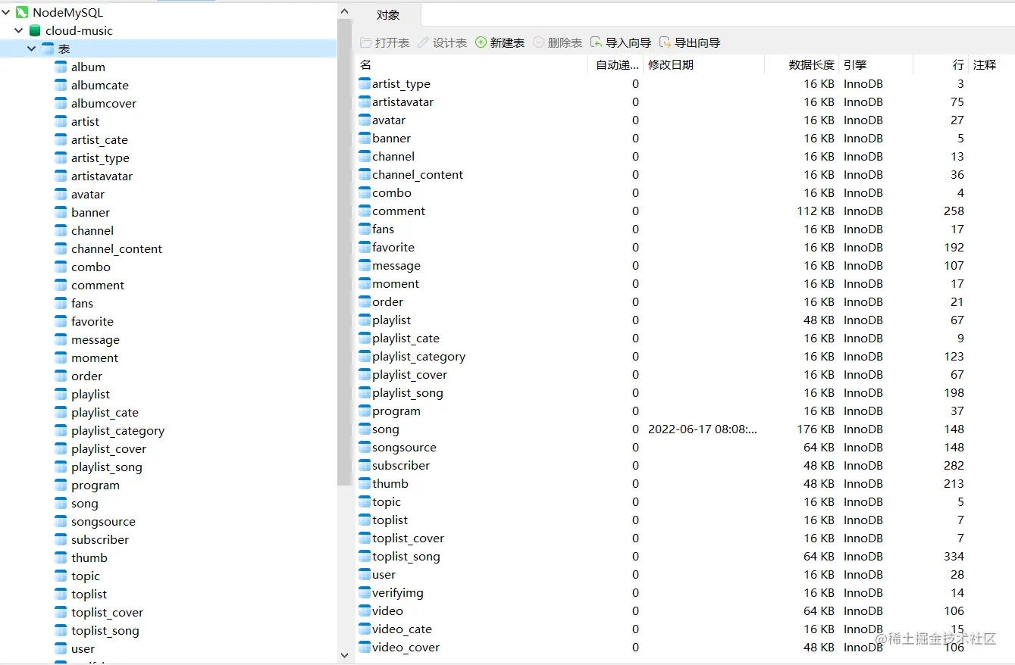Click the song table icon in the list
Screen dimensions: 1015x665
tap(364, 429)
